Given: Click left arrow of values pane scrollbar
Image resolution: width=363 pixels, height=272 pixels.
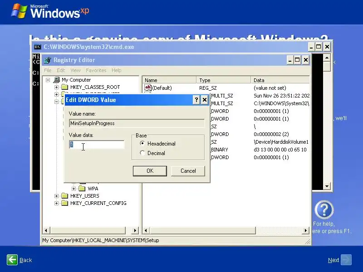Looking at the screenshot, I should tap(146, 230).
